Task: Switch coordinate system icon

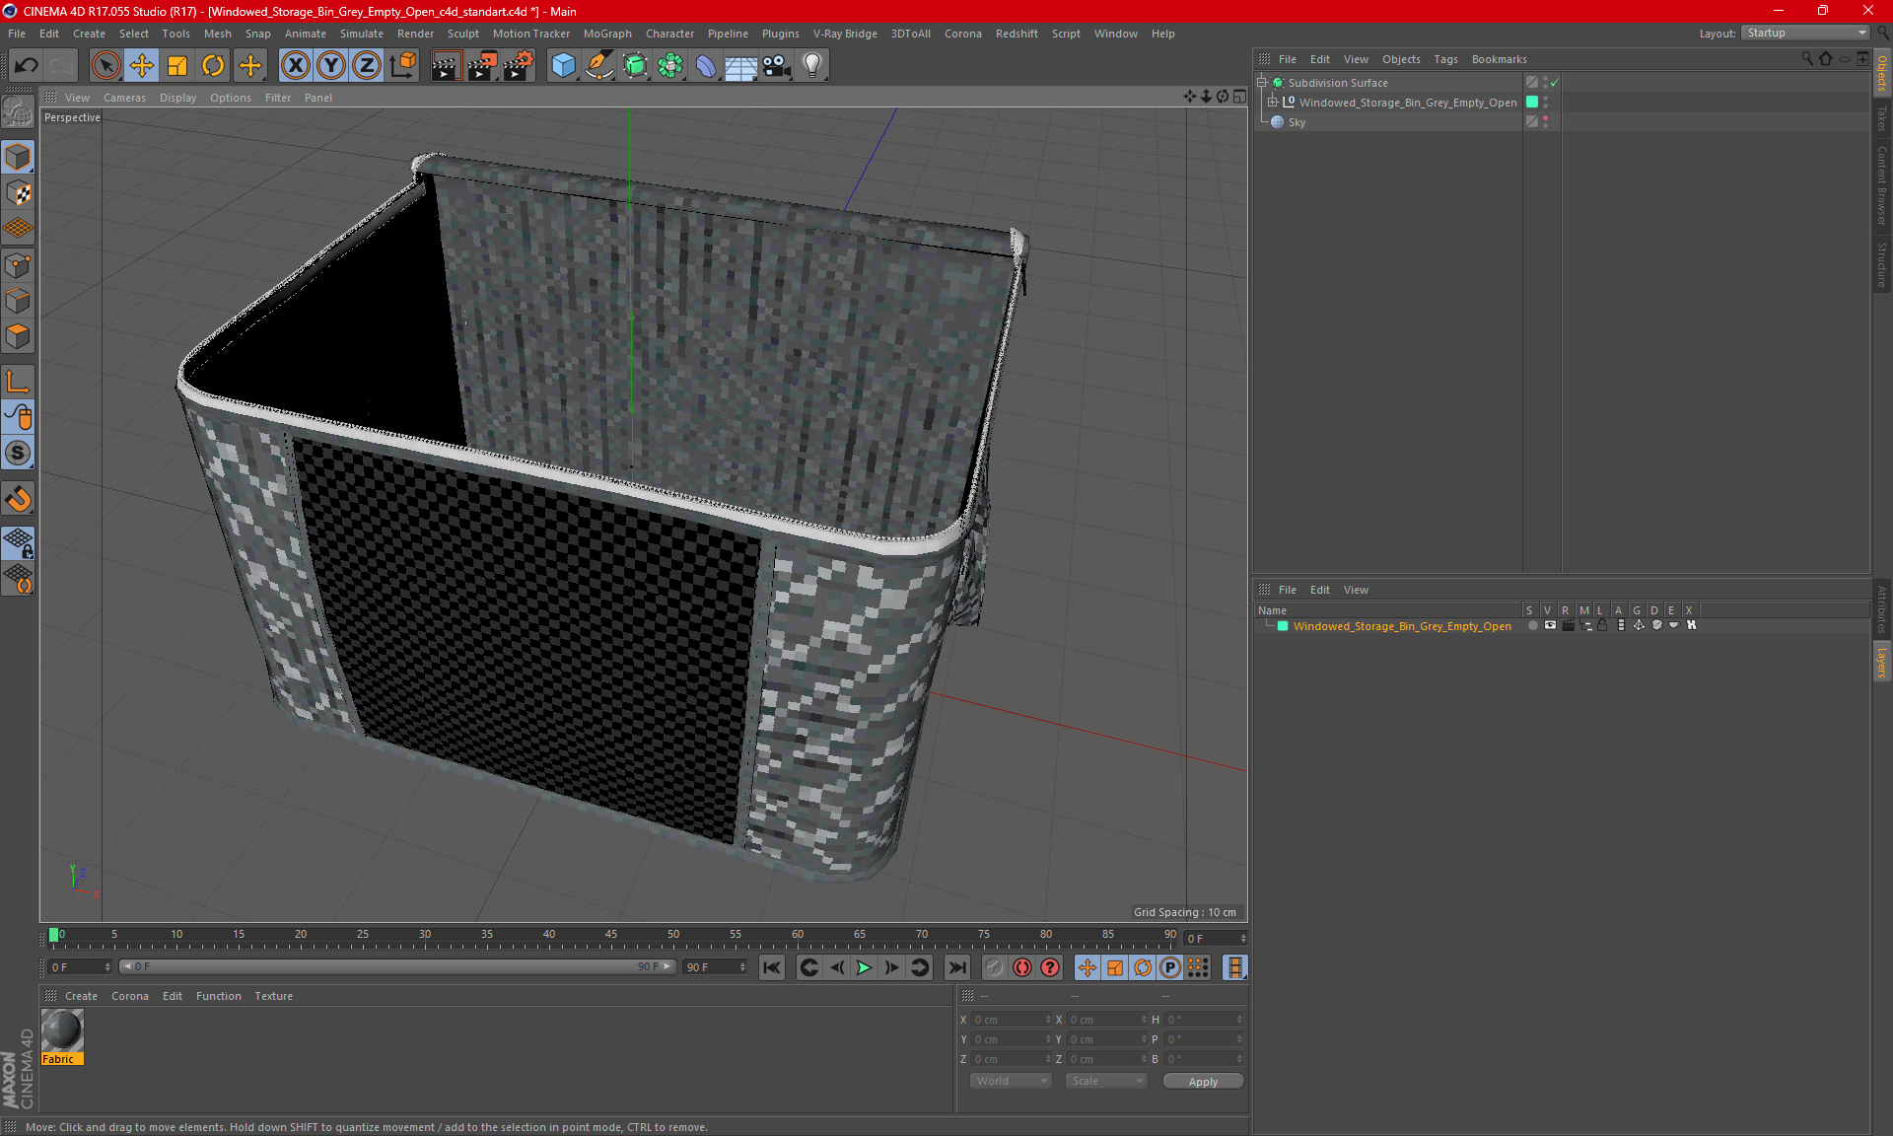Action: click(402, 66)
